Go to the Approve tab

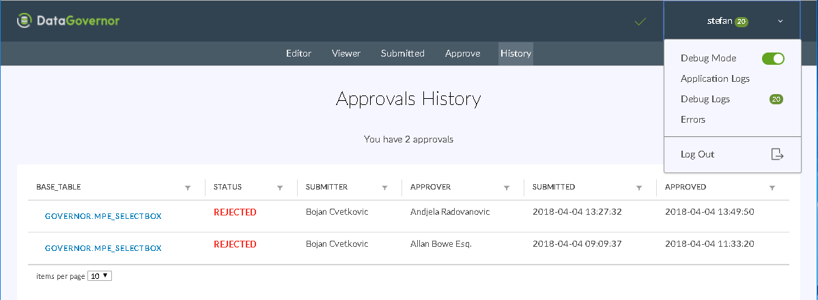tap(462, 53)
